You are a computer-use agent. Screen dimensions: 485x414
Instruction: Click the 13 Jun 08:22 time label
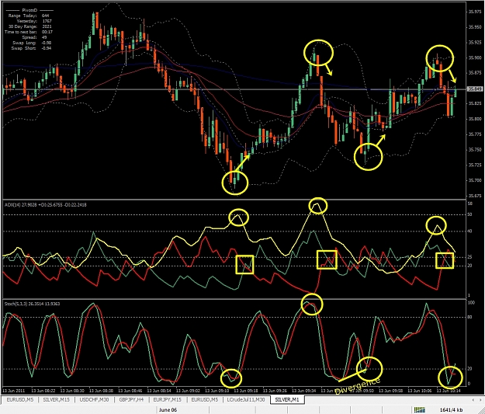[x=43, y=391]
